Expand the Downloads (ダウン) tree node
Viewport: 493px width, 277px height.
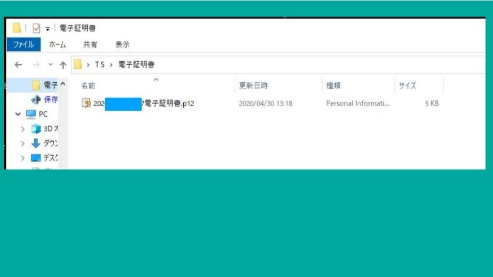(23, 143)
